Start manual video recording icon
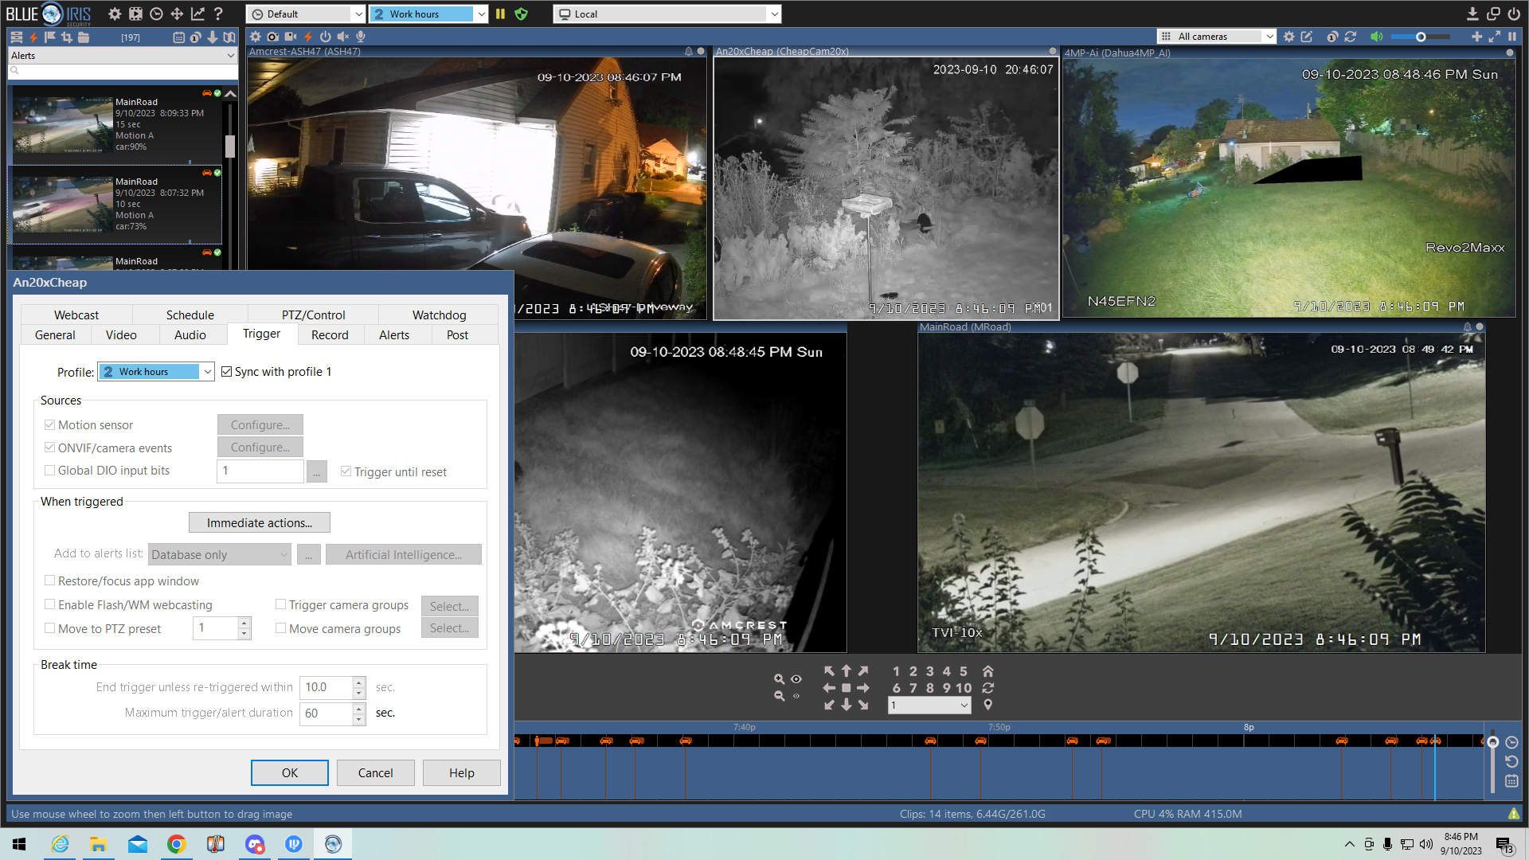Image resolution: width=1529 pixels, height=860 pixels. click(290, 37)
